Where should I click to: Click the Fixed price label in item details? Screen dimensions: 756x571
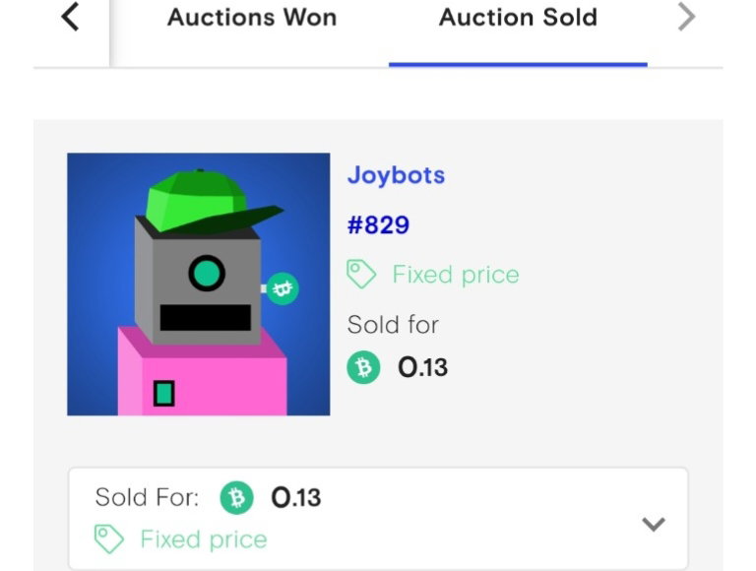click(x=456, y=275)
